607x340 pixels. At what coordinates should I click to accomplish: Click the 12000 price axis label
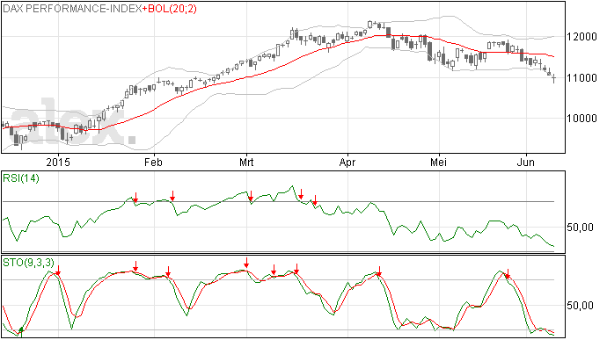pos(581,37)
